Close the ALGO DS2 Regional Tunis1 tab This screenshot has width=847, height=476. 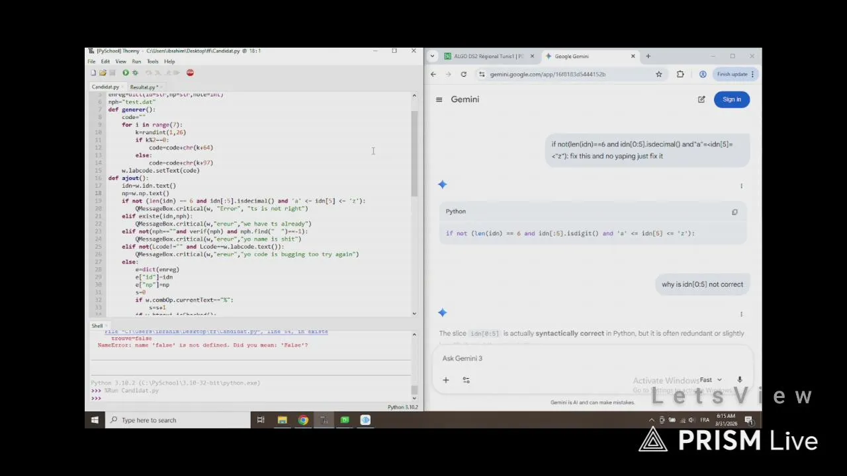[532, 56]
